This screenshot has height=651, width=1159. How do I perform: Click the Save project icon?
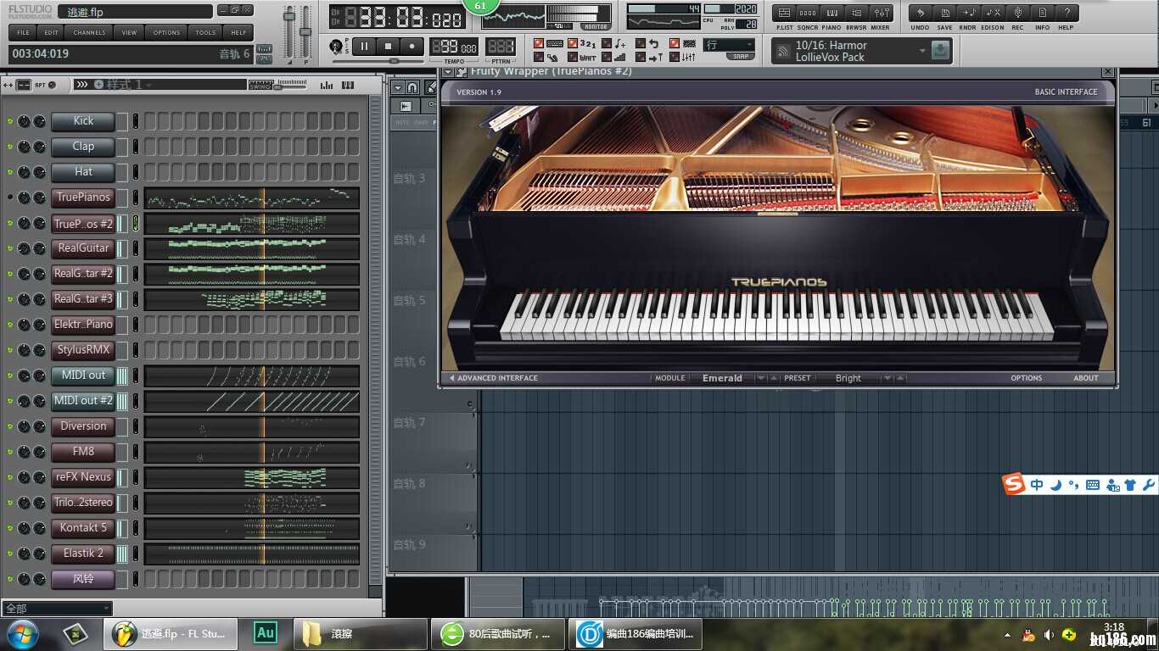[944, 14]
